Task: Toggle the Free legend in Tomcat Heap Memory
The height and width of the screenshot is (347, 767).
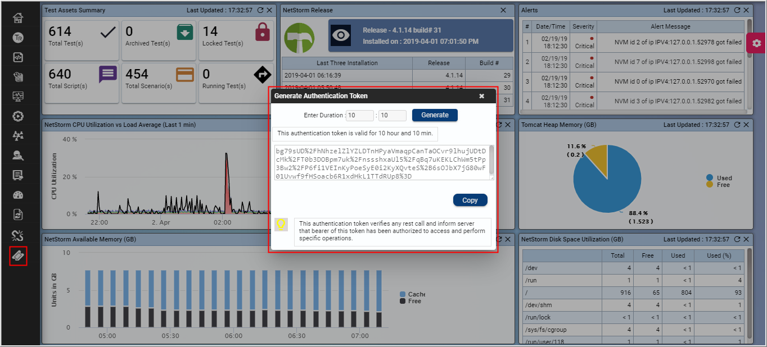Action: click(719, 185)
